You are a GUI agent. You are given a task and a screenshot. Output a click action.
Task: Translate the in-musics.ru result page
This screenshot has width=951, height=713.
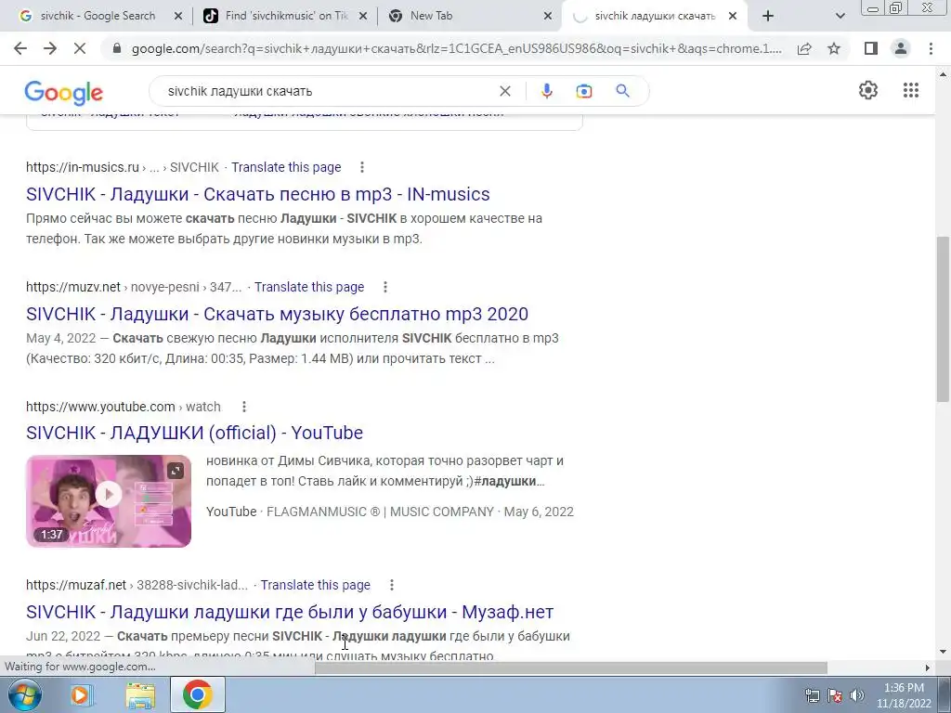(x=286, y=167)
